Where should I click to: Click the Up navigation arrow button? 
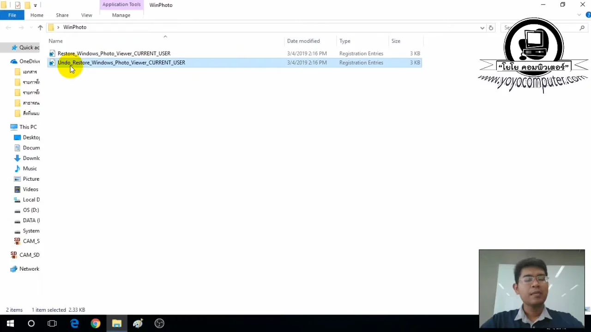[40, 27]
